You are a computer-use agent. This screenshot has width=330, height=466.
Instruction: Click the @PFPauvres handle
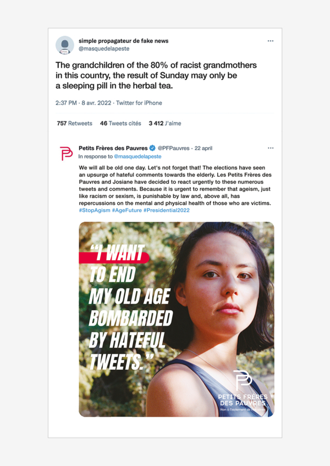pos(174,148)
